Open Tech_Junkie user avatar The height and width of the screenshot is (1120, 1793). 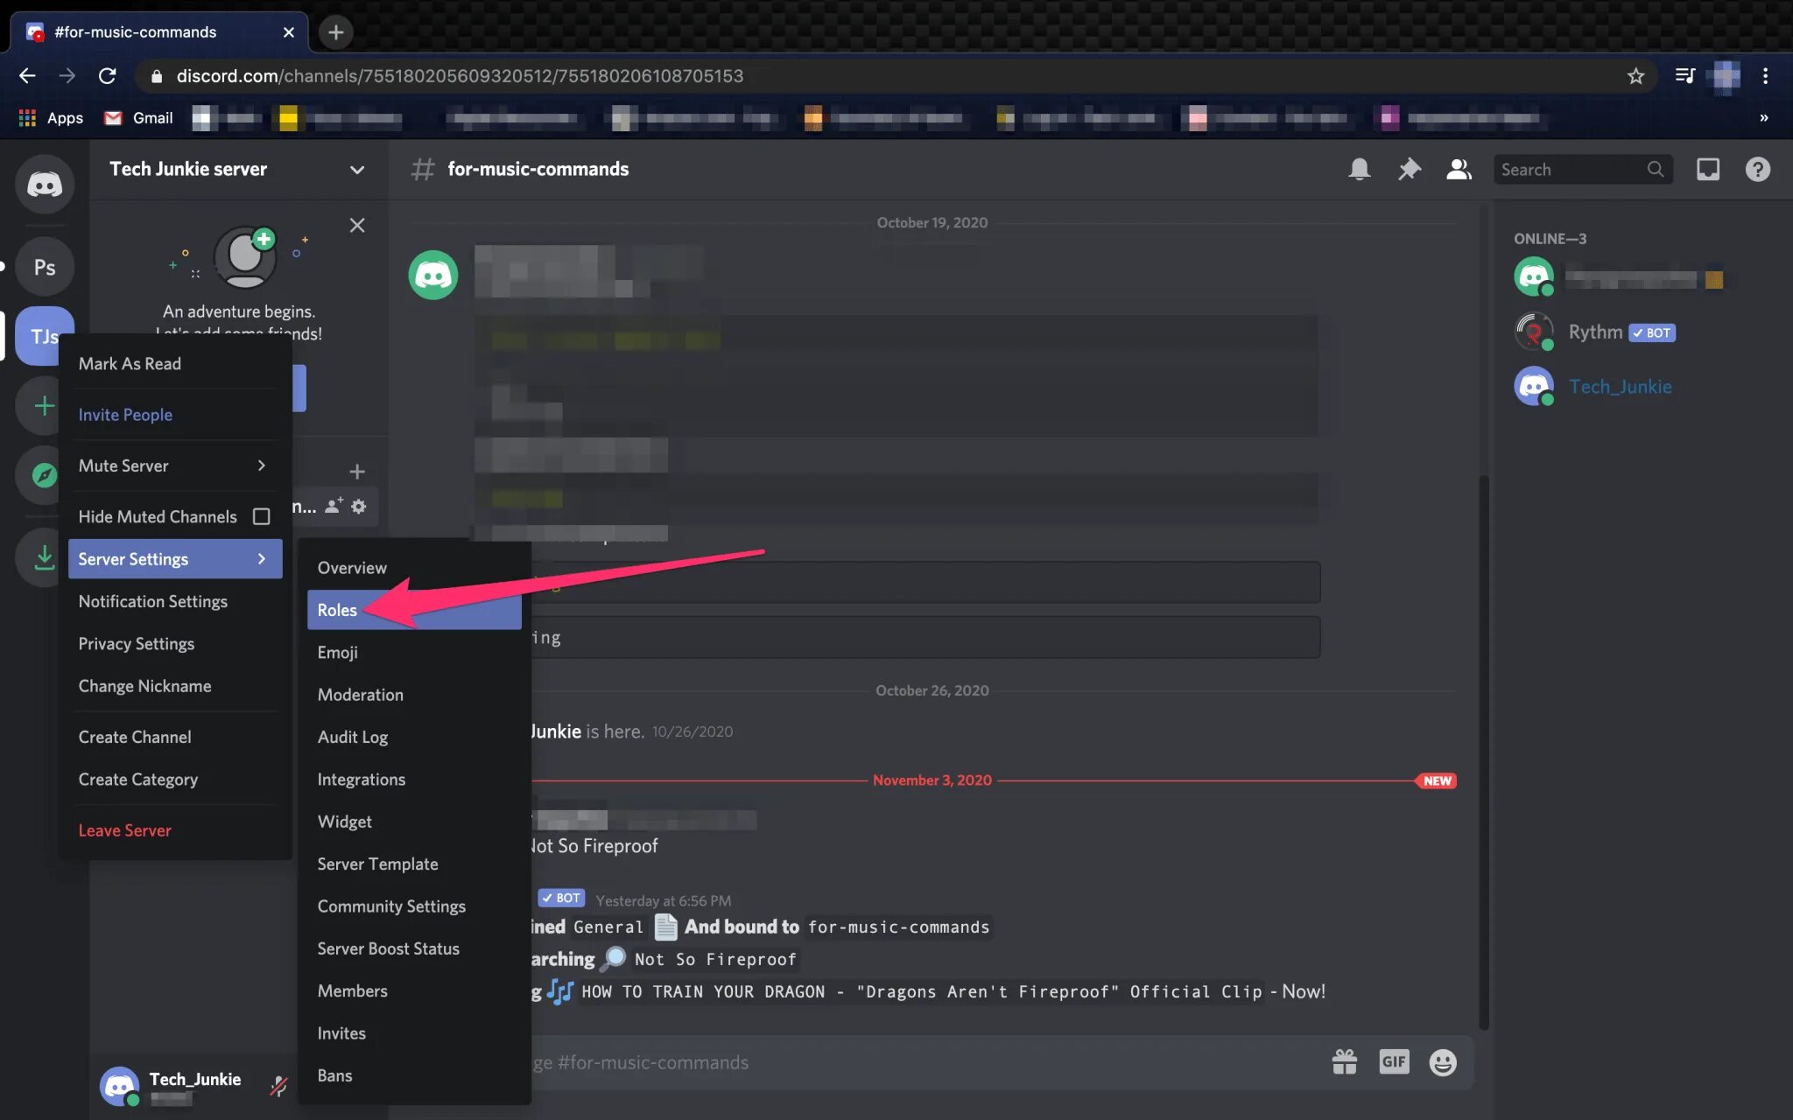(120, 1086)
